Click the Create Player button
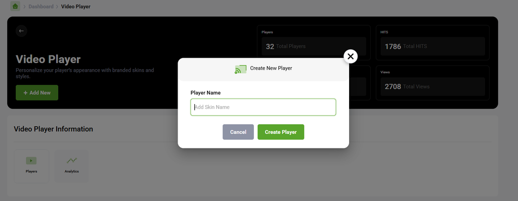The image size is (518, 201). (x=281, y=132)
